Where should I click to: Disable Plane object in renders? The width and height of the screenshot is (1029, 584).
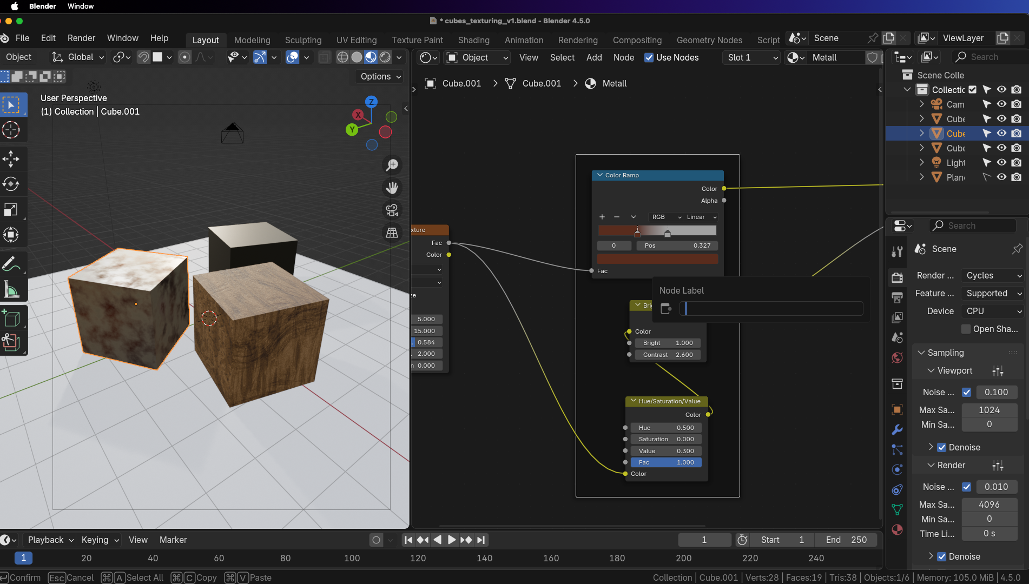click(x=1017, y=177)
